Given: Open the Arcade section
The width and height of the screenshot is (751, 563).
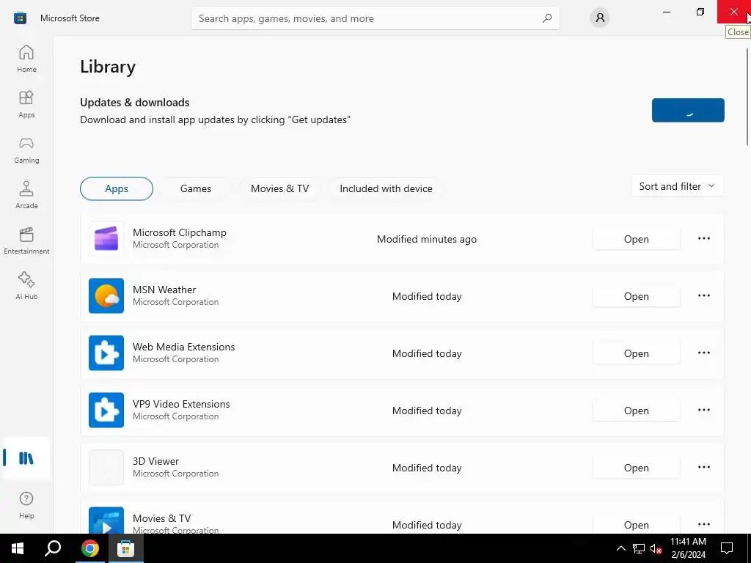Looking at the screenshot, I should pos(26,195).
